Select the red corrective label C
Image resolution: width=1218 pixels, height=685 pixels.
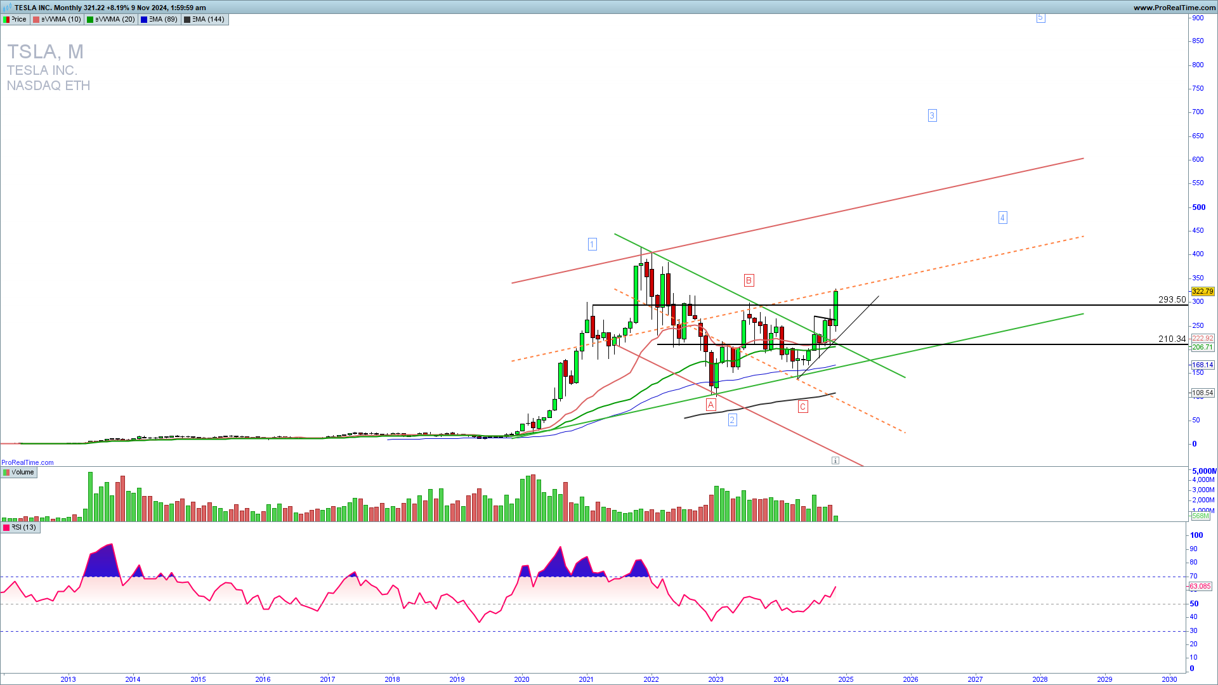(x=802, y=407)
